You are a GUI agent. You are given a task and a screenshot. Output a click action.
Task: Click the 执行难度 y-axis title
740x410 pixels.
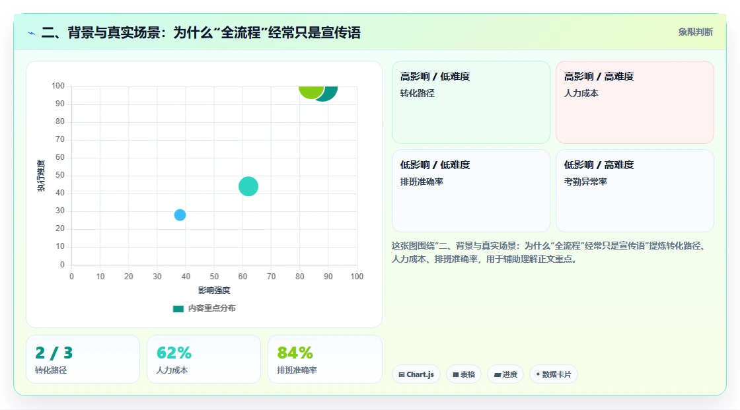41,176
